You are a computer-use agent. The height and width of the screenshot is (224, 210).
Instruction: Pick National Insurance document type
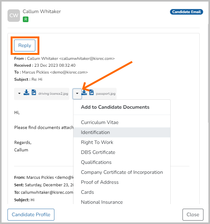[102, 202]
